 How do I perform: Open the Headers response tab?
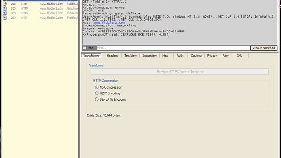pyautogui.click(x=112, y=56)
